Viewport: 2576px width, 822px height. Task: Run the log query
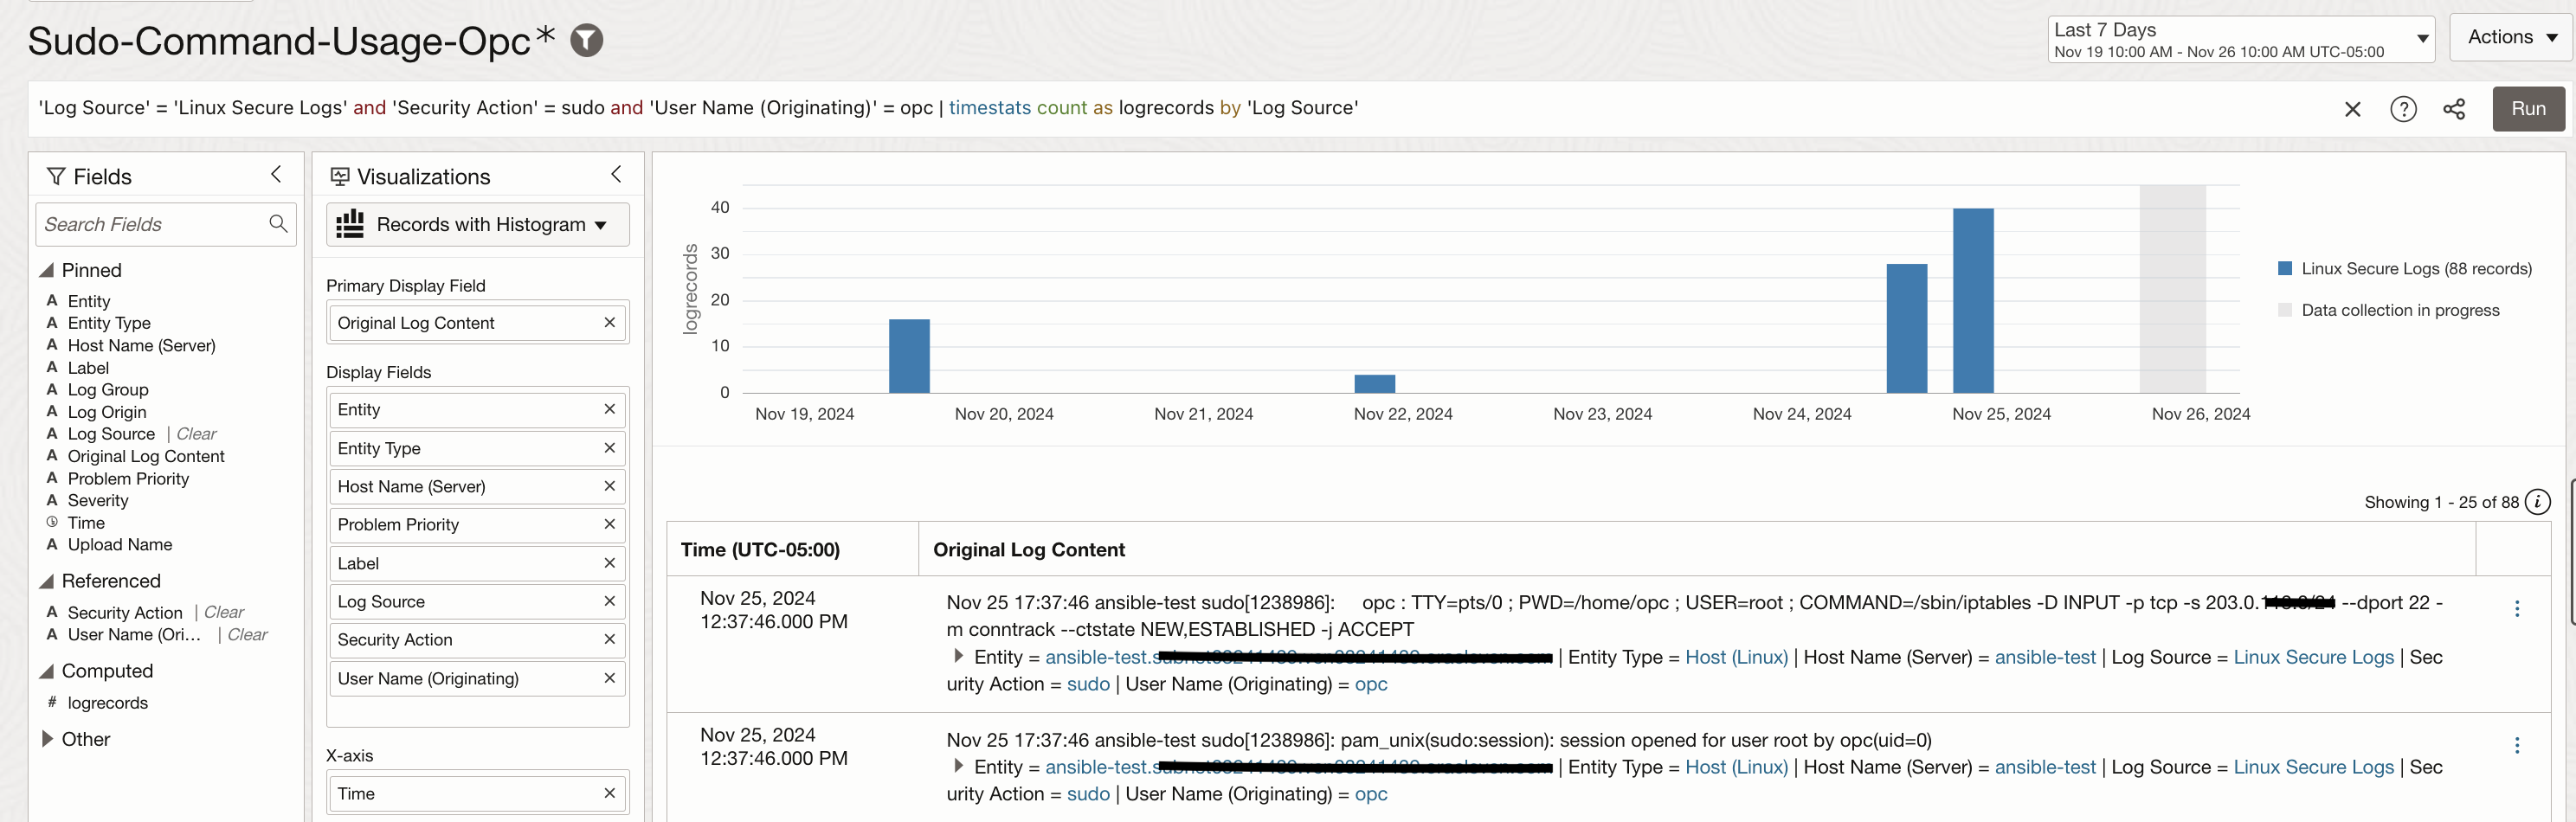(2527, 109)
